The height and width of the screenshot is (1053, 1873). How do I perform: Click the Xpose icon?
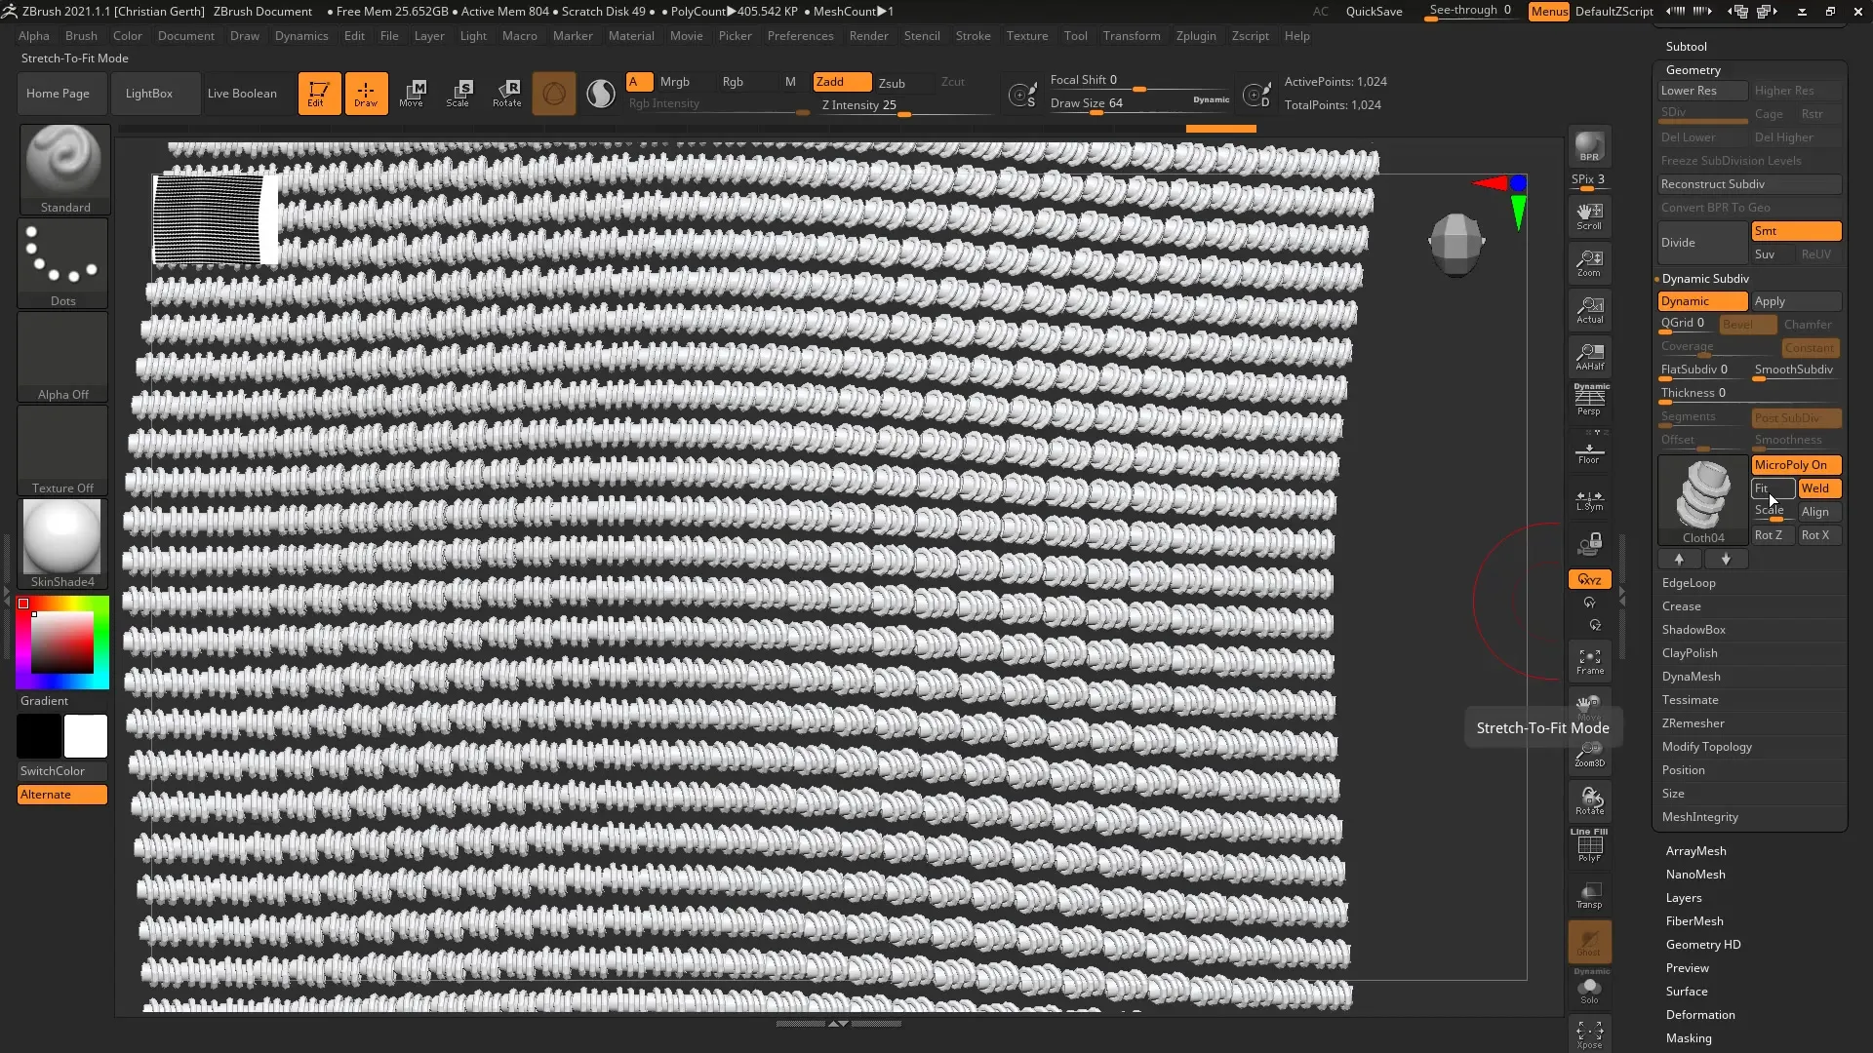[1589, 1034]
